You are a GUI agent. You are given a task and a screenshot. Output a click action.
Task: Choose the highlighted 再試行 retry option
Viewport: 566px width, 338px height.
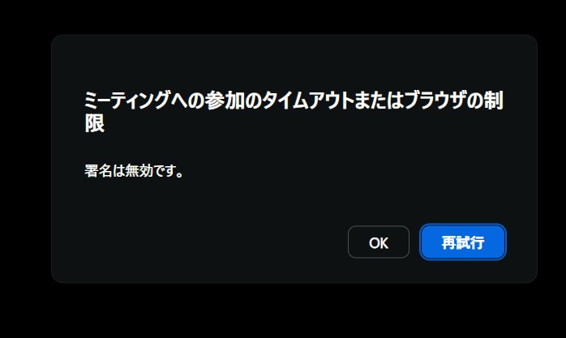pos(463,242)
